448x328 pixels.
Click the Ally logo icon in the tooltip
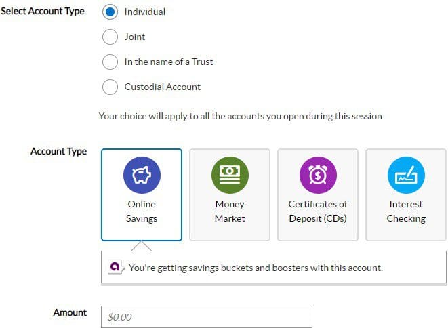115,267
